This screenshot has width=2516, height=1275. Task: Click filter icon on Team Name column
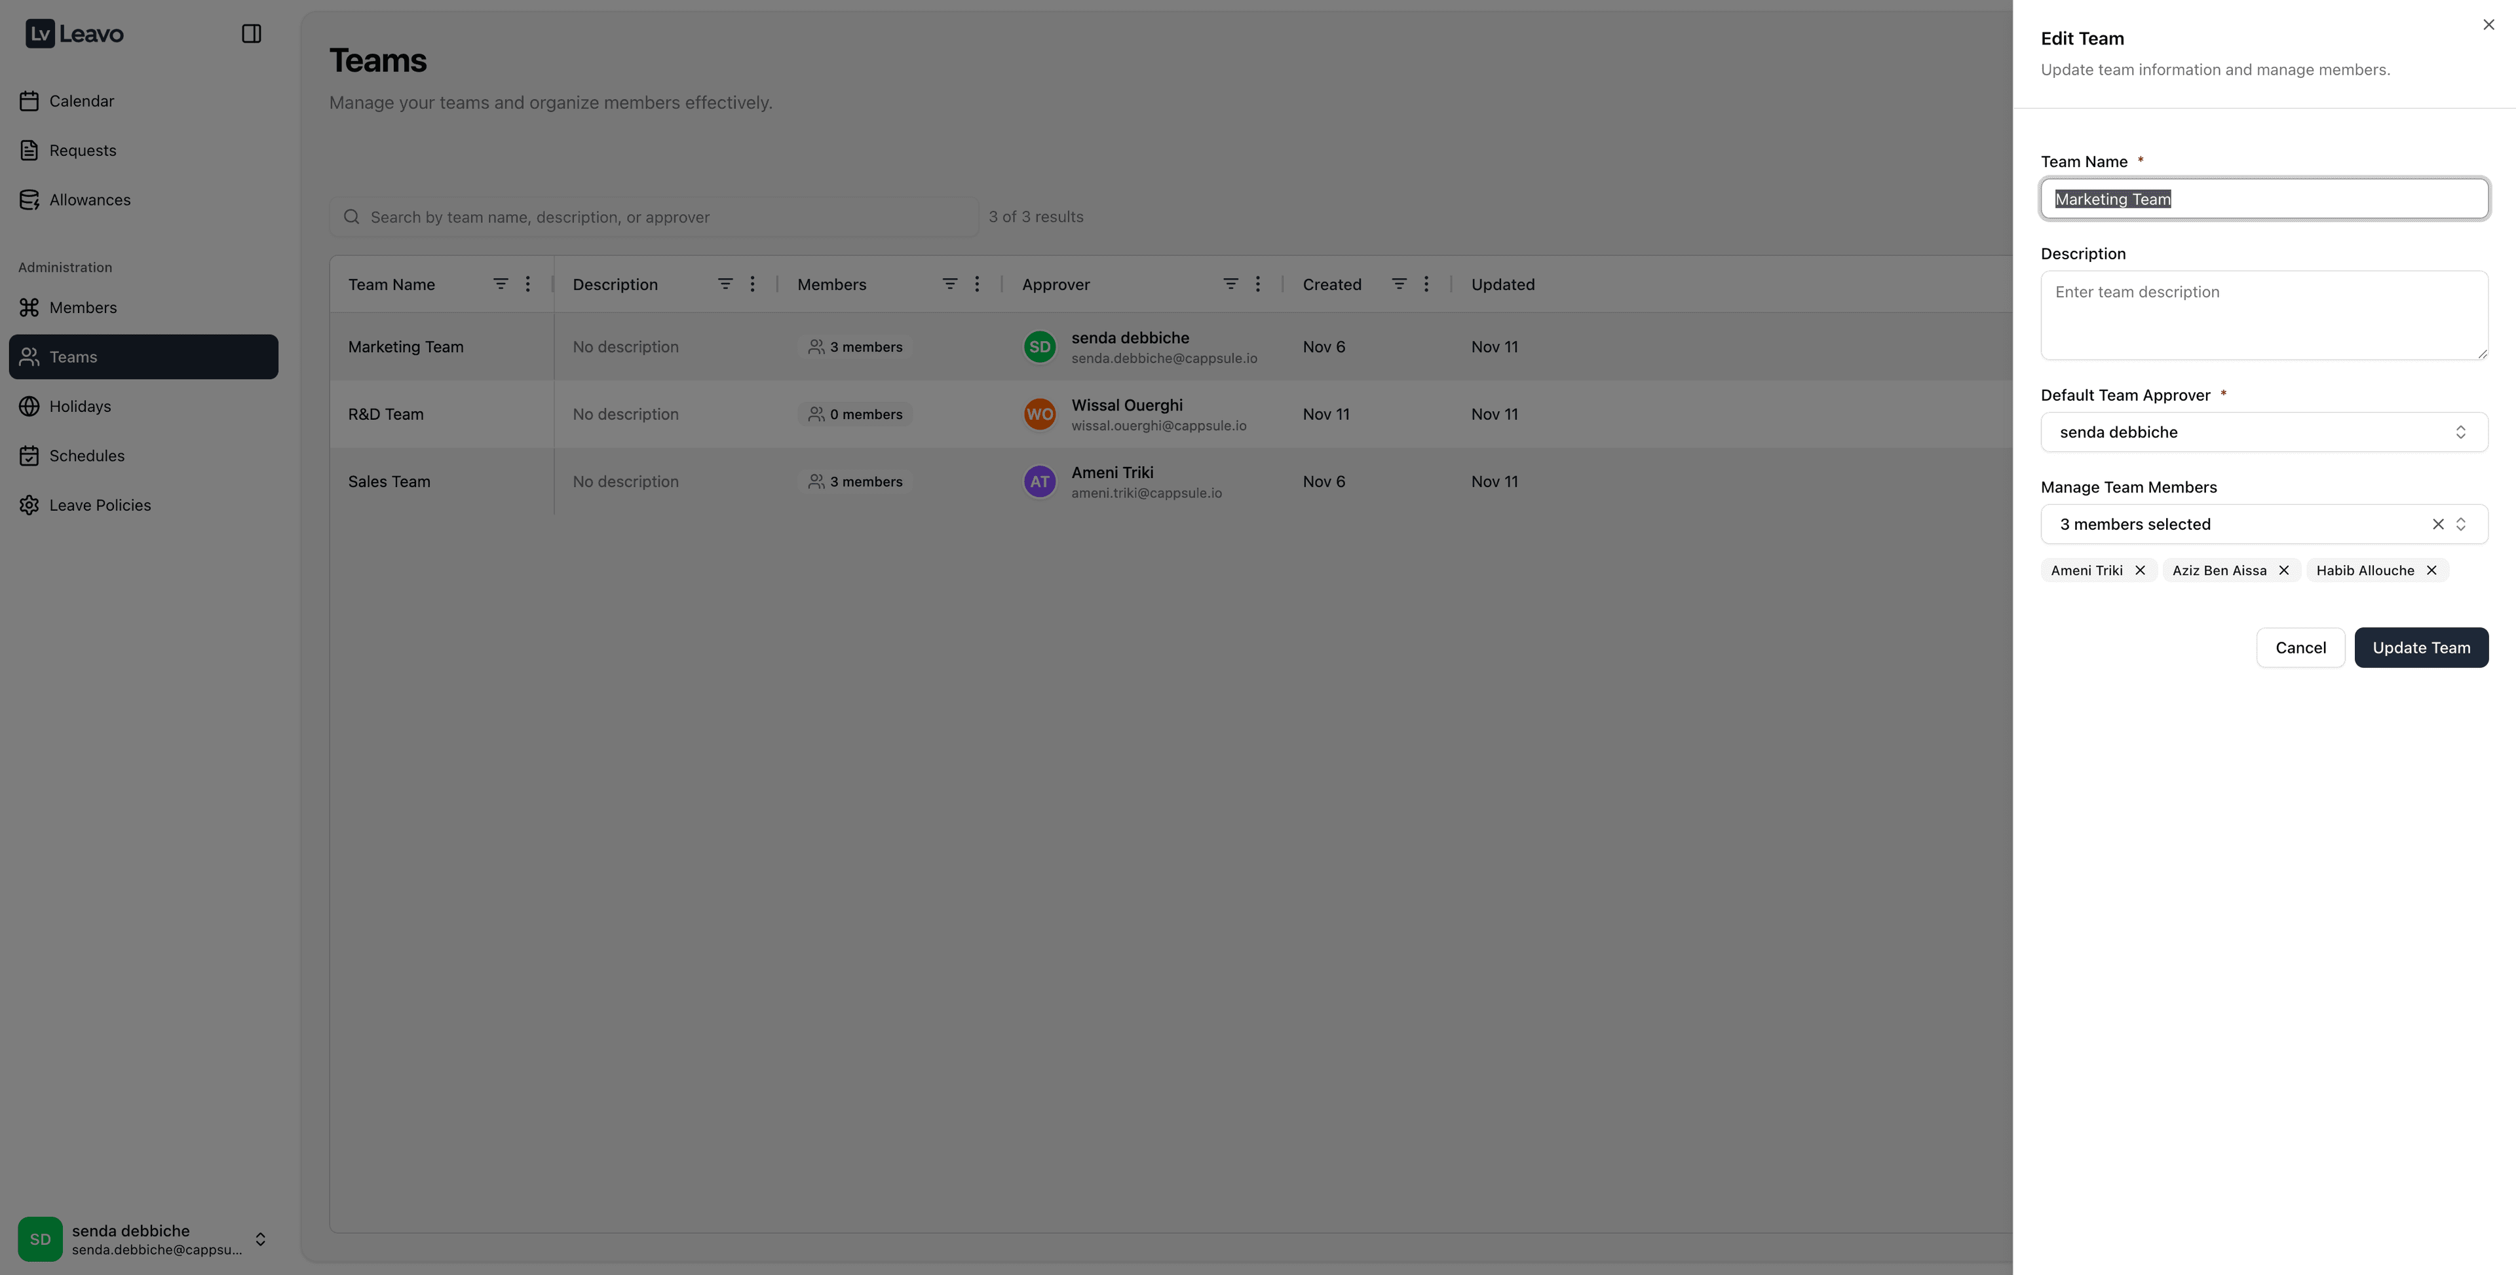tap(500, 284)
